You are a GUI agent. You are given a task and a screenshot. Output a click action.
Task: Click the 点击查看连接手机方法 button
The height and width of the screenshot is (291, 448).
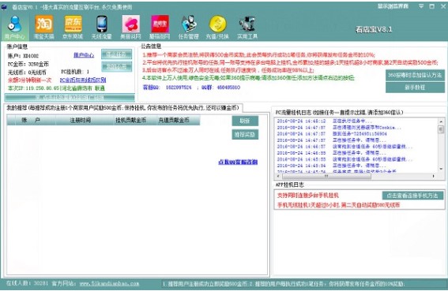click(x=412, y=196)
